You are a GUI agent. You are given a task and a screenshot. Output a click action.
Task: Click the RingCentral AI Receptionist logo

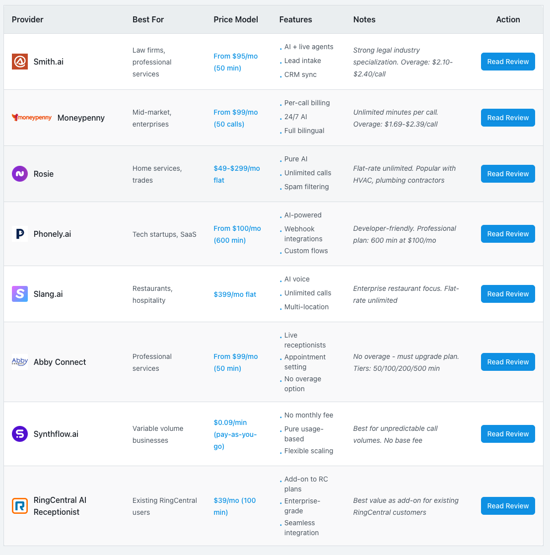click(x=20, y=506)
